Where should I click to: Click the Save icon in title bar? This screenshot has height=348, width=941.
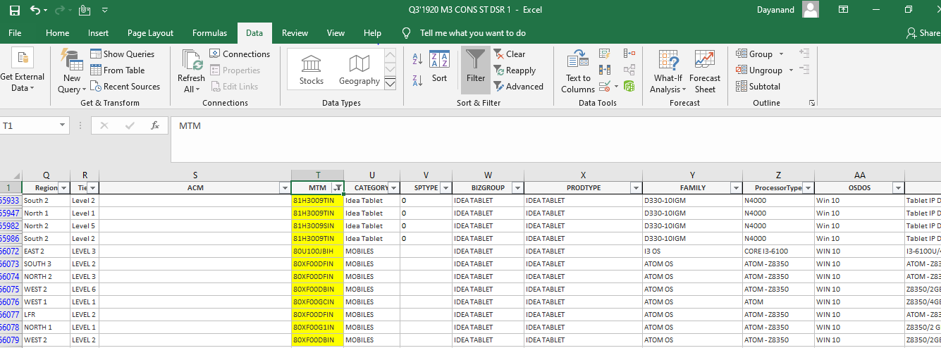pos(15,10)
